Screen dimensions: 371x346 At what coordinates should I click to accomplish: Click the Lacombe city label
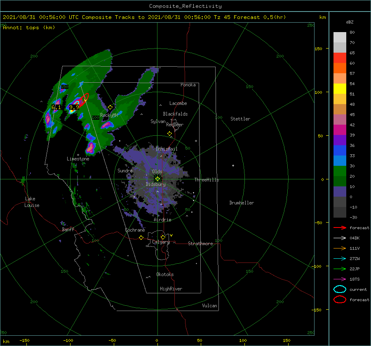(178, 103)
